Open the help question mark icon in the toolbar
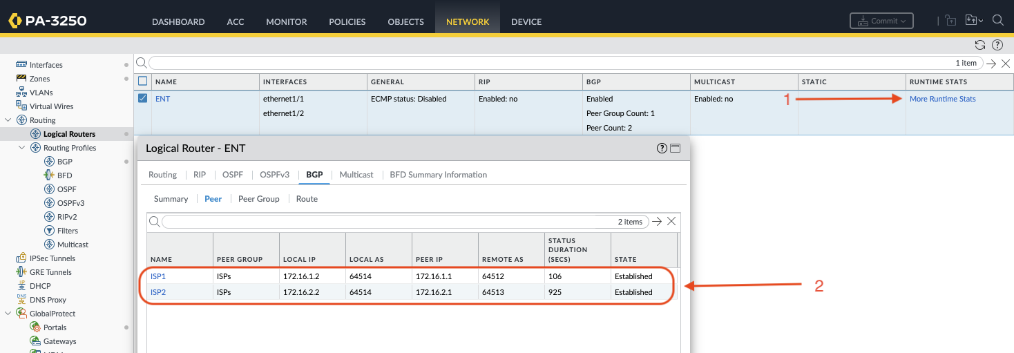1014x353 pixels. (997, 45)
